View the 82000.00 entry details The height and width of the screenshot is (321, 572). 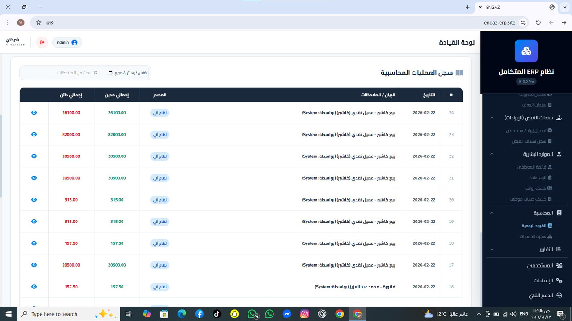point(34,134)
